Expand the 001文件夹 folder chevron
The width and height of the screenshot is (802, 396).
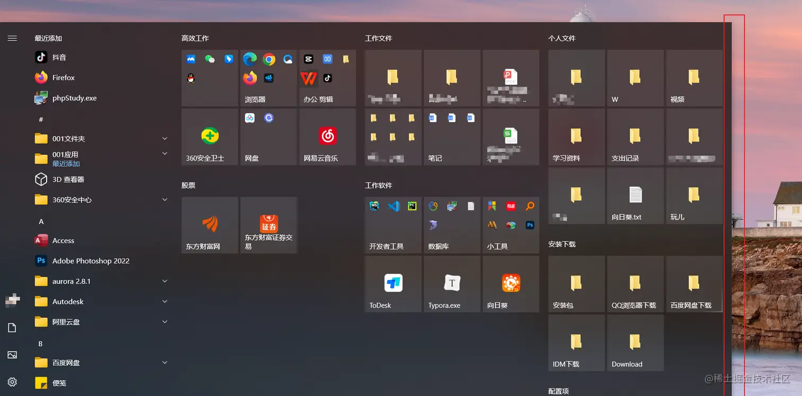pyautogui.click(x=164, y=139)
